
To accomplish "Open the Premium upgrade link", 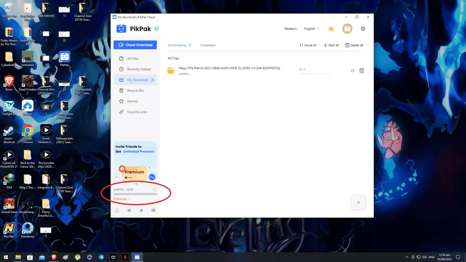I will click(122, 199).
